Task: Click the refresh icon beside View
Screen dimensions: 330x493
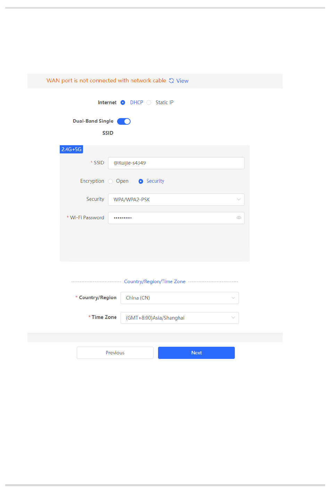Action: point(171,81)
